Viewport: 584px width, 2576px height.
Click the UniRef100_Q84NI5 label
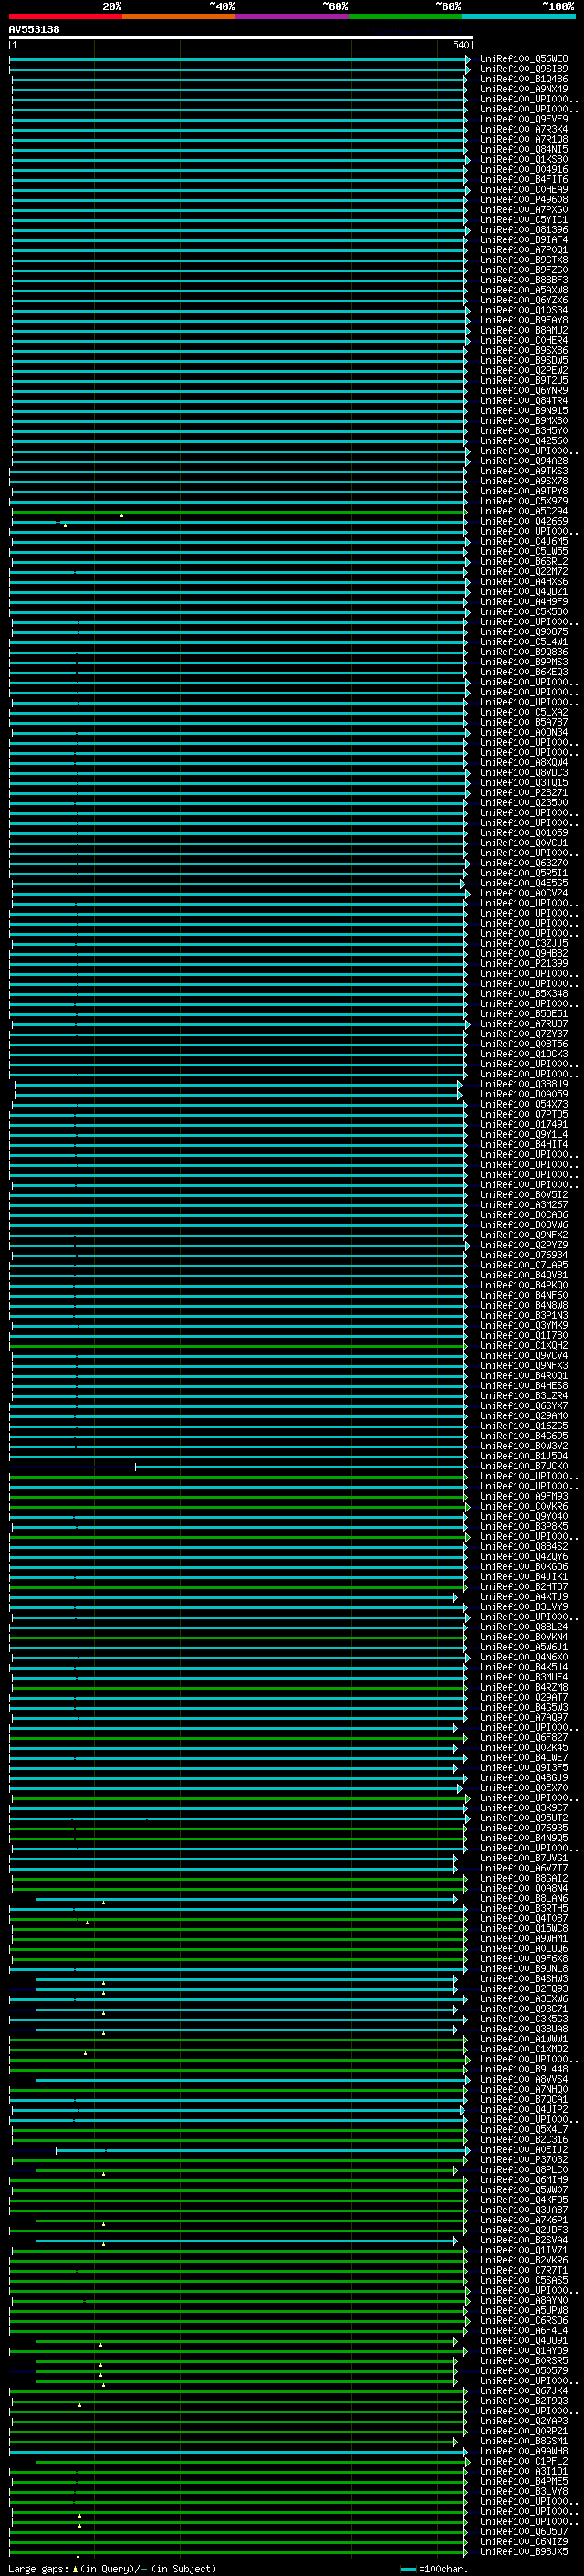524,149
